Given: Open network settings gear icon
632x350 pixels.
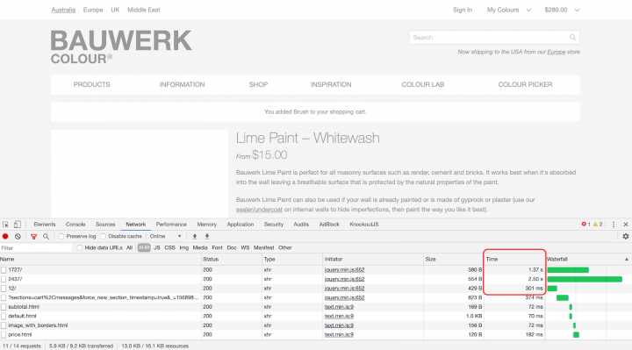Looking at the screenshot, I should (x=626, y=237).
